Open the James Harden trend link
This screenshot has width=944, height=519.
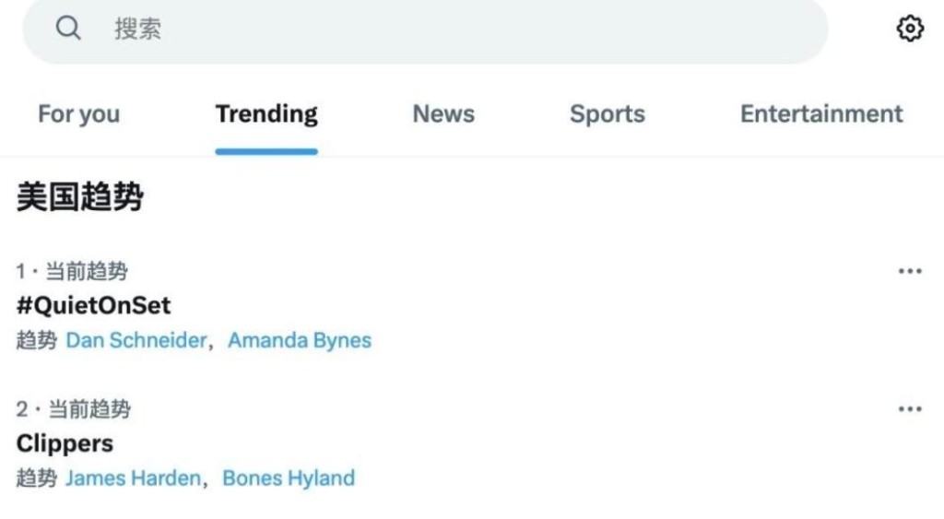click(x=133, y=478)
